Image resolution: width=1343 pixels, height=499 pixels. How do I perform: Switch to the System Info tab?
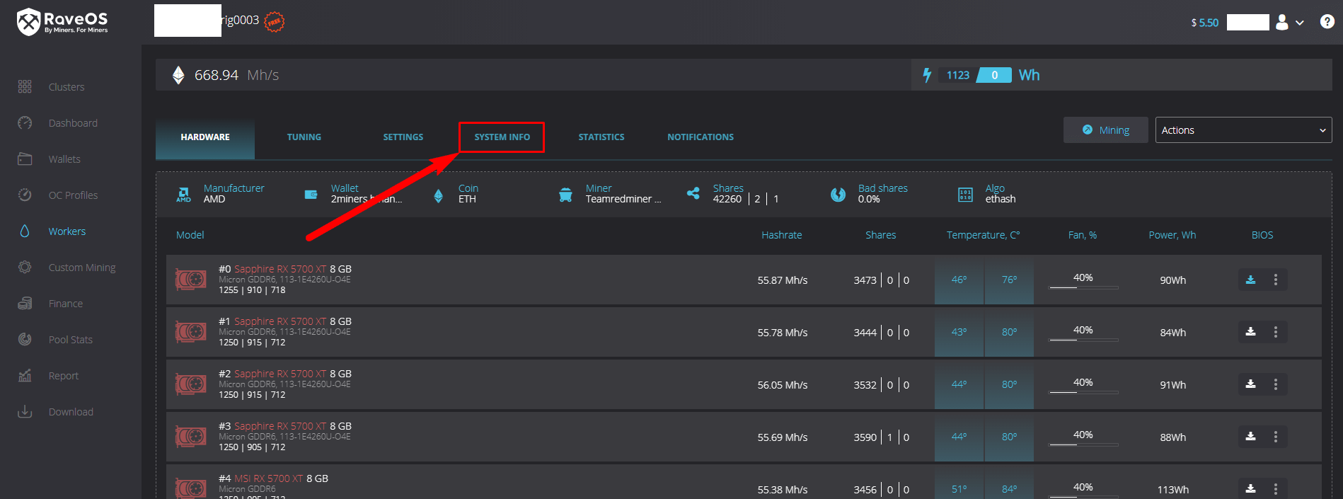coord(502,137)
